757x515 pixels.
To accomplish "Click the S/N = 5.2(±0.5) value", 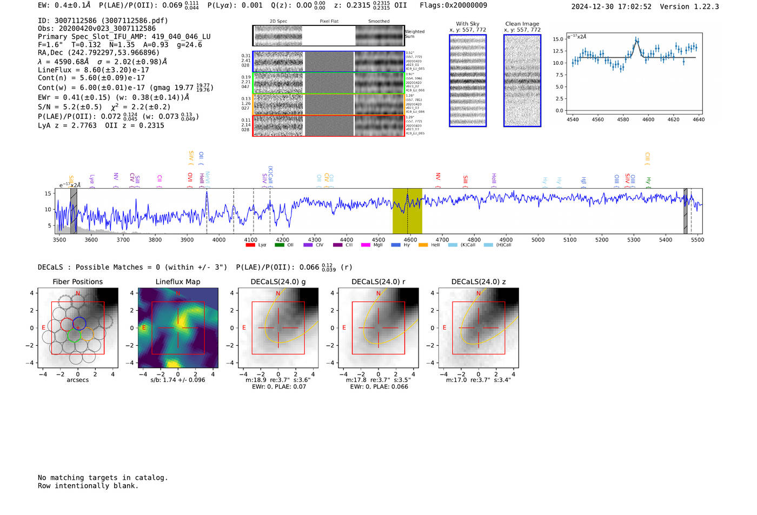I will [70, 107].
